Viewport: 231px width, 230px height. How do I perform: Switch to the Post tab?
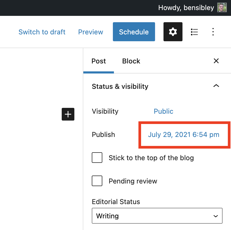point(99,61)
